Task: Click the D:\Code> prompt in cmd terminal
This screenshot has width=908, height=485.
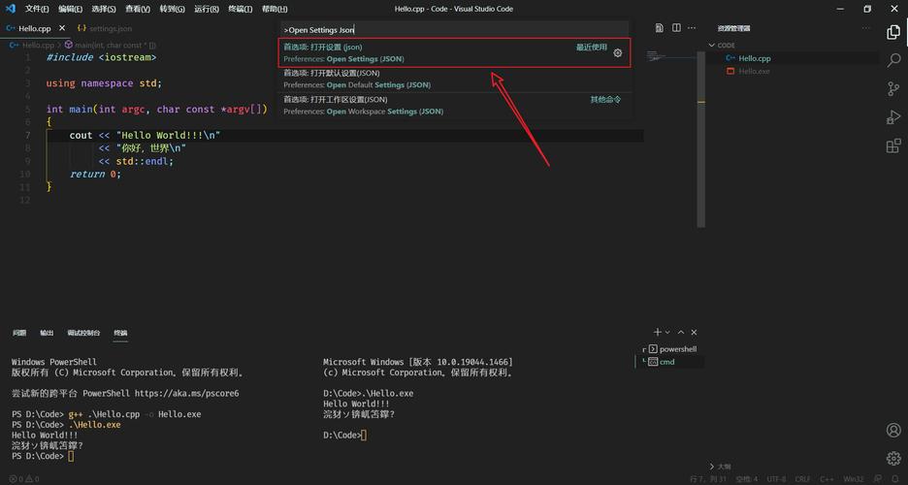Action: 341,435
